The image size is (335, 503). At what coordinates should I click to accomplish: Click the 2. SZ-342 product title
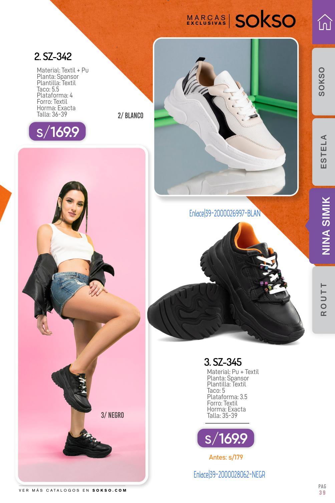pyautogui.click(x=53, y=56)
